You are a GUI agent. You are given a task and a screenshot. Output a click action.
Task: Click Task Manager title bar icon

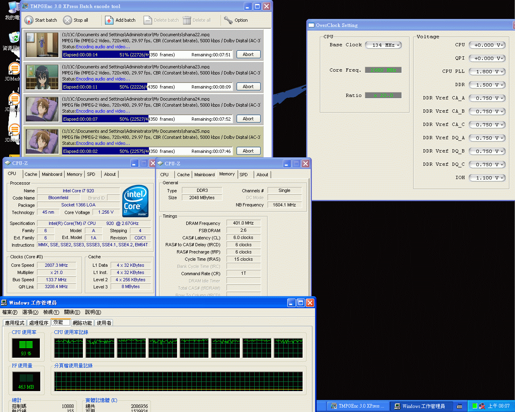4,303
